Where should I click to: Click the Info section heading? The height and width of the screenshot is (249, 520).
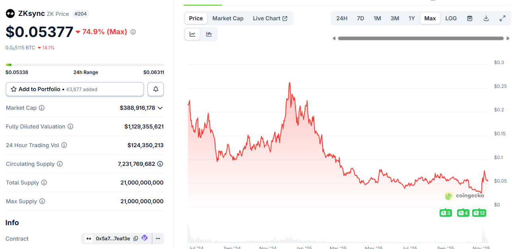point(12,223)
